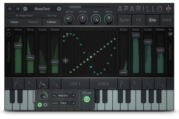Click the Amplifier sustain envelope shape icon
This screenshot has height=119, width=179.
(148, 84)
